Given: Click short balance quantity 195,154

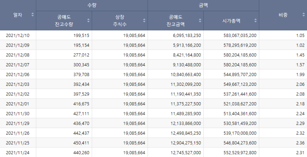Looking at the screenshot, I should click(81, 45).
